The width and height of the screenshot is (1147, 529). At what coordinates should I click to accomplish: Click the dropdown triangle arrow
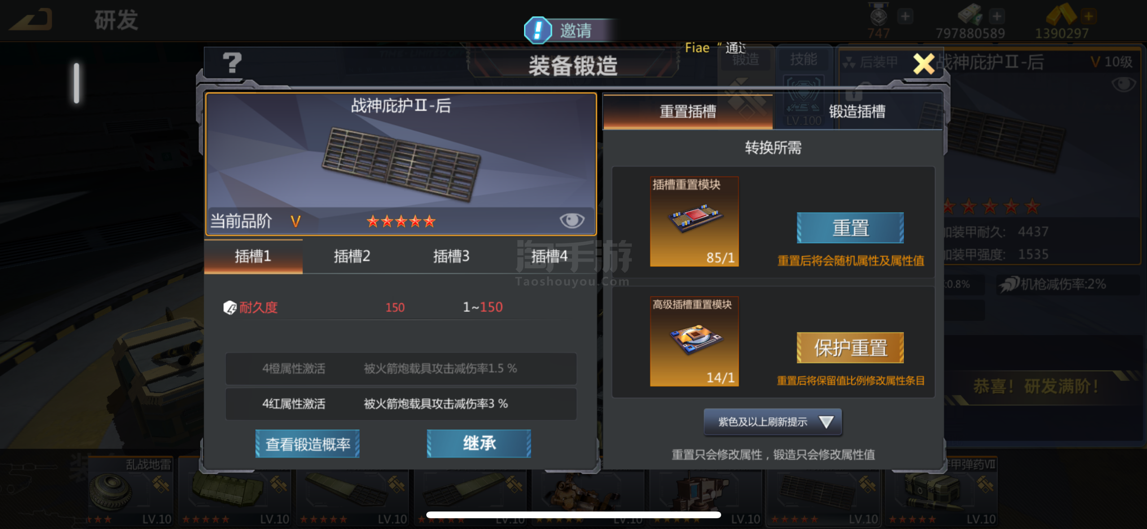click(826, 422)
